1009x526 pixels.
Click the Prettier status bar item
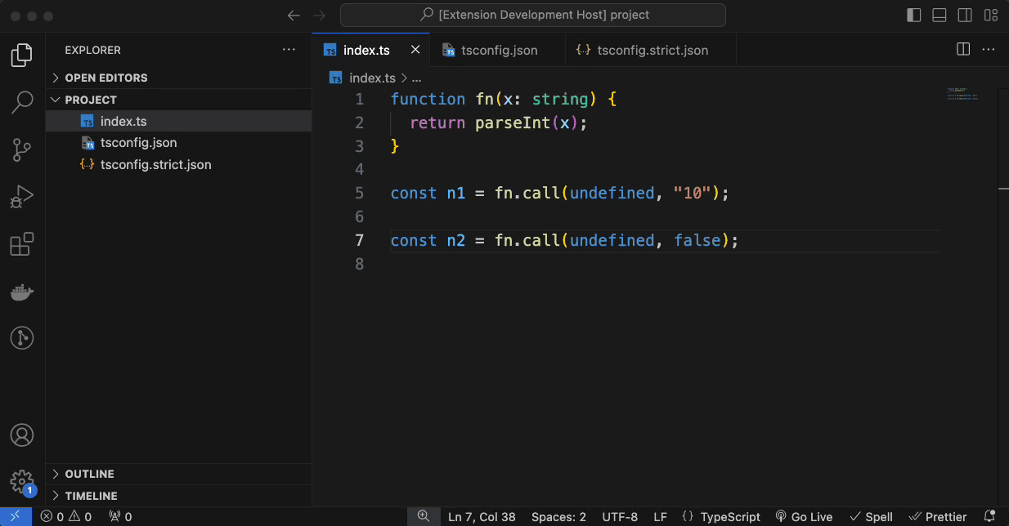937,516
